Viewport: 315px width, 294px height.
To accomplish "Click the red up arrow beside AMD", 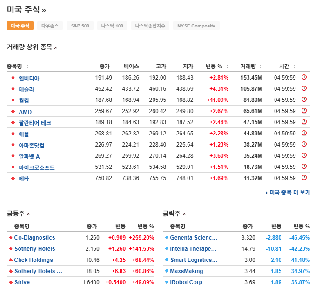I will tap(13, 111).
